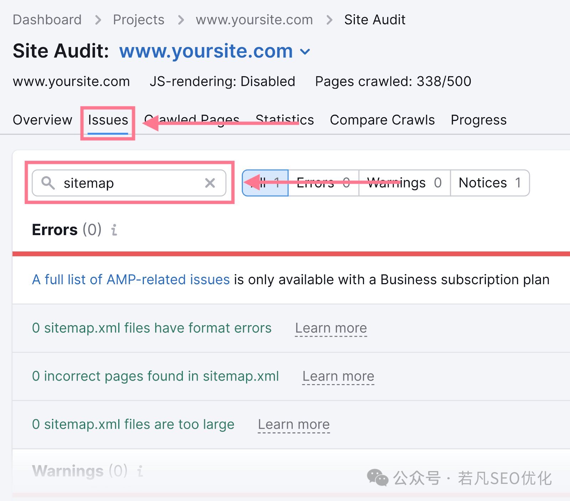Screen dimensions: 570x501
Task: Click 'JS-rendering: Disabled' text
Action: (x=222, y=81)
